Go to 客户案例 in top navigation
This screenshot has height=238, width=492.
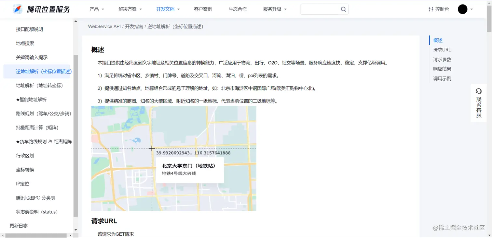point(203,9)
